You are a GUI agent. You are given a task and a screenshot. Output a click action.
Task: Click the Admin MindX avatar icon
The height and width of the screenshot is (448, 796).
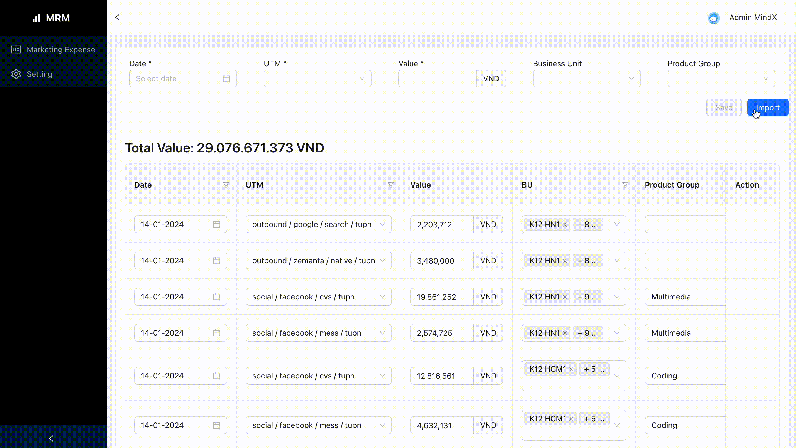point(714,18)
